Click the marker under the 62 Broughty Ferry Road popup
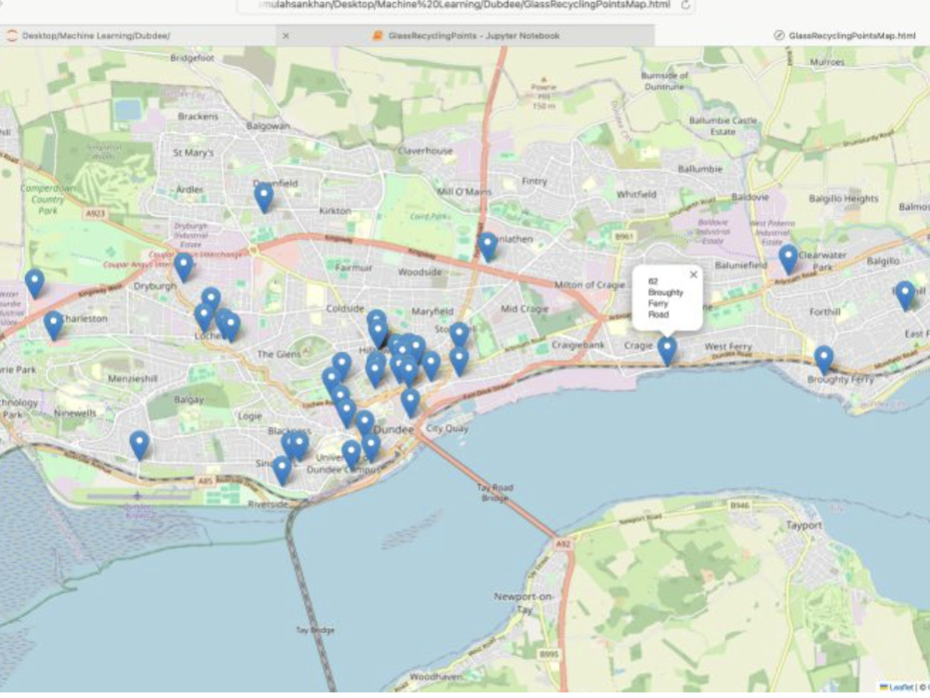Image resolution: width=930 pixels, height=698 pixels. pos(667,352)
